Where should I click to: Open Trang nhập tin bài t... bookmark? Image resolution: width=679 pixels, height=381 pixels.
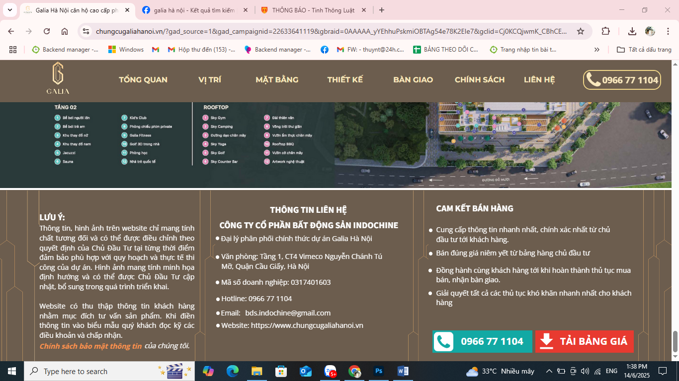tap(523, 50)
